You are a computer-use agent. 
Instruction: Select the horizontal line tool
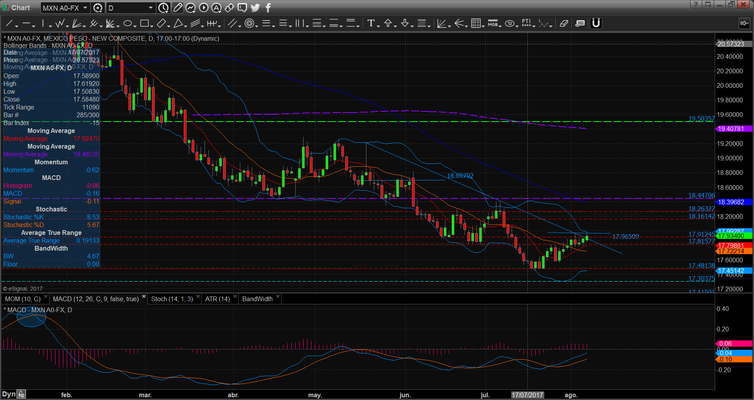point(26,24)
